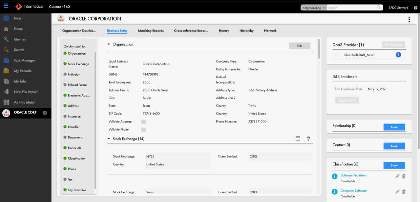Select the Business Entity tab
The height and width of the screenshot is (202, 420).
(117, 31)
